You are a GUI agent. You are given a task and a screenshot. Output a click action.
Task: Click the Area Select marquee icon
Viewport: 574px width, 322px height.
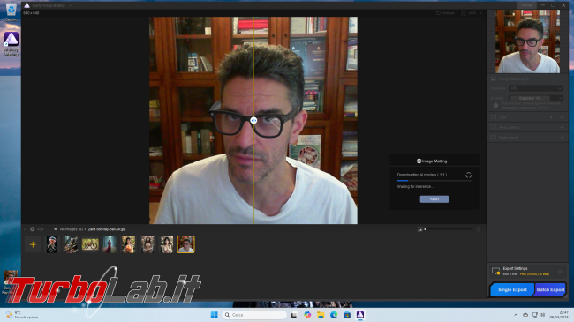pos(494,127)
